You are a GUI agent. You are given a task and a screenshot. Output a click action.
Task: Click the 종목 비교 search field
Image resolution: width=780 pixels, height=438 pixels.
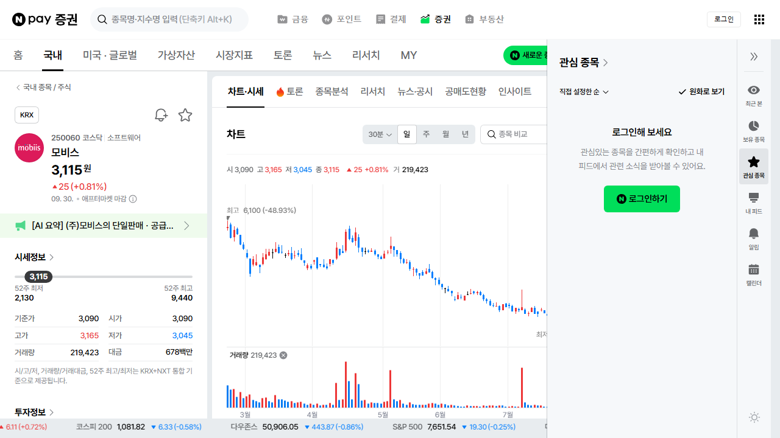[x=514, y=134]
